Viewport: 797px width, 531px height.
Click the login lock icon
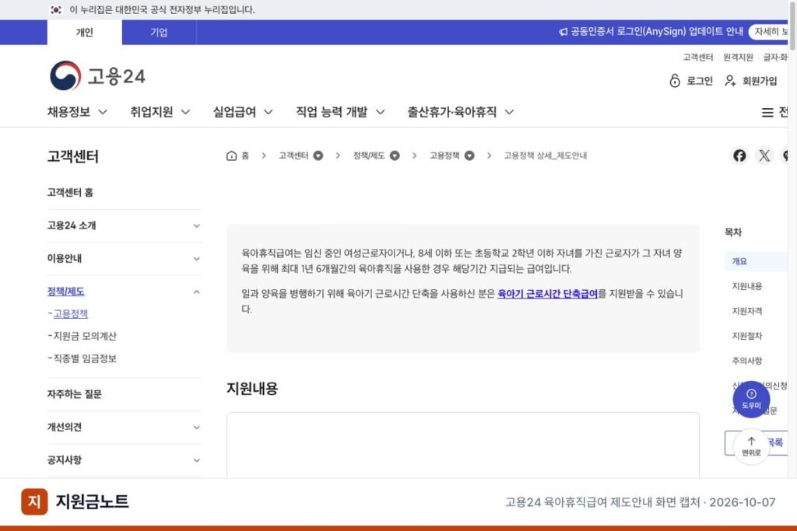pos(675,81)
